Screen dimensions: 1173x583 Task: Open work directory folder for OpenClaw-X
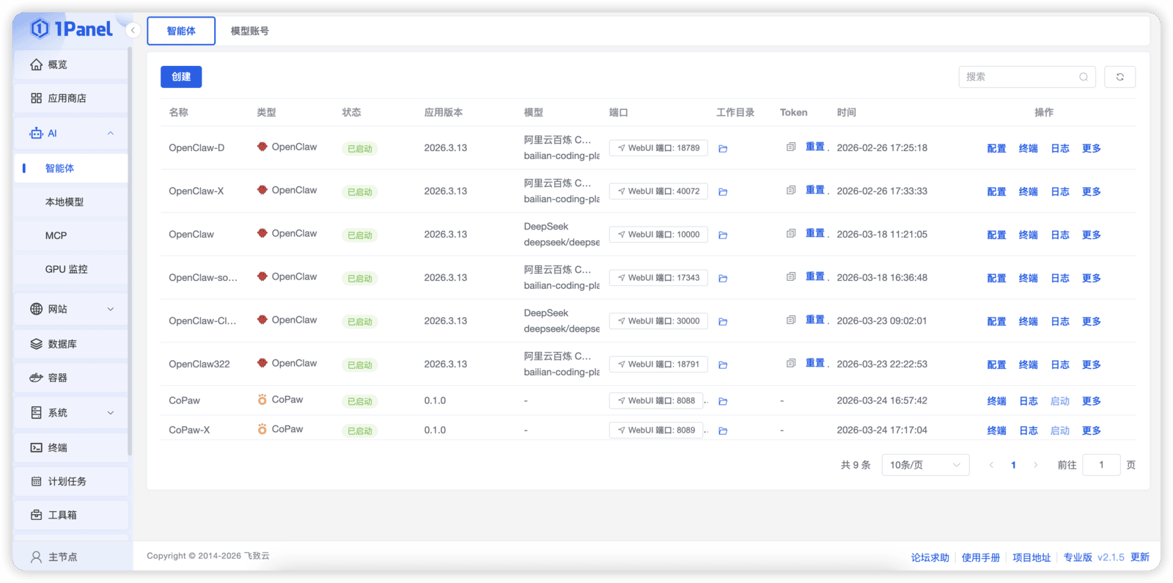pyautogui.click(x=723, y=192)
